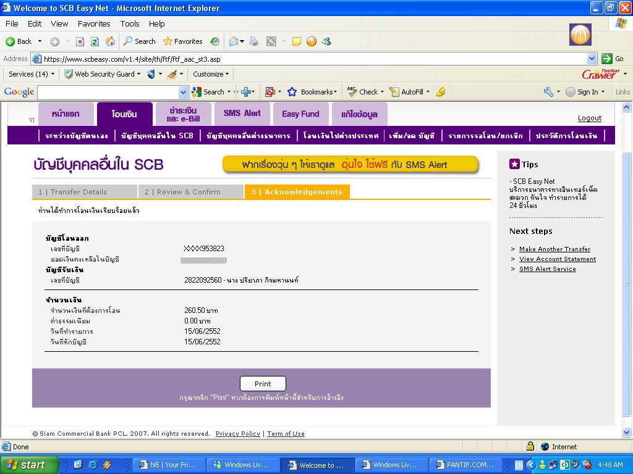Expand the Google search box dropdown

pos(183,93)
